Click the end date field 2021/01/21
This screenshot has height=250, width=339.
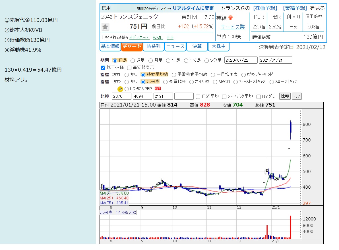276,60
